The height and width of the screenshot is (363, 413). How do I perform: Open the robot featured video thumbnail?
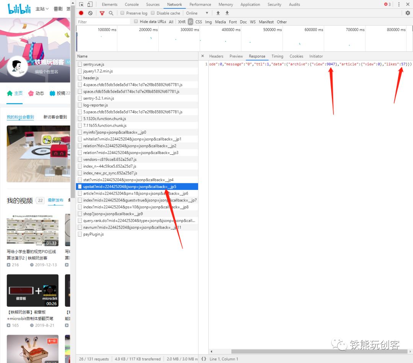39,154
